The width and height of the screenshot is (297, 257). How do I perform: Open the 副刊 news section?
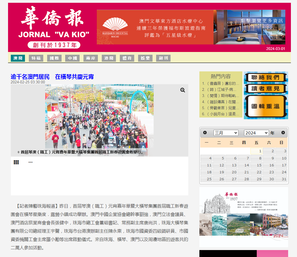point(163,58)
